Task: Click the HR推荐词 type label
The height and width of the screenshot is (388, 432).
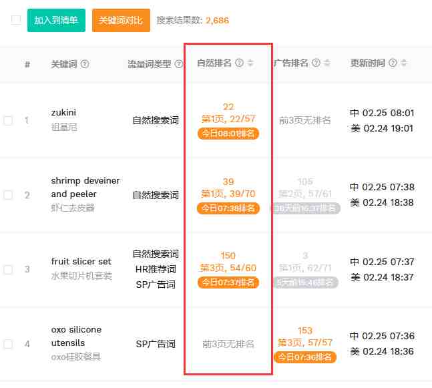Action: tap(156, 269)
